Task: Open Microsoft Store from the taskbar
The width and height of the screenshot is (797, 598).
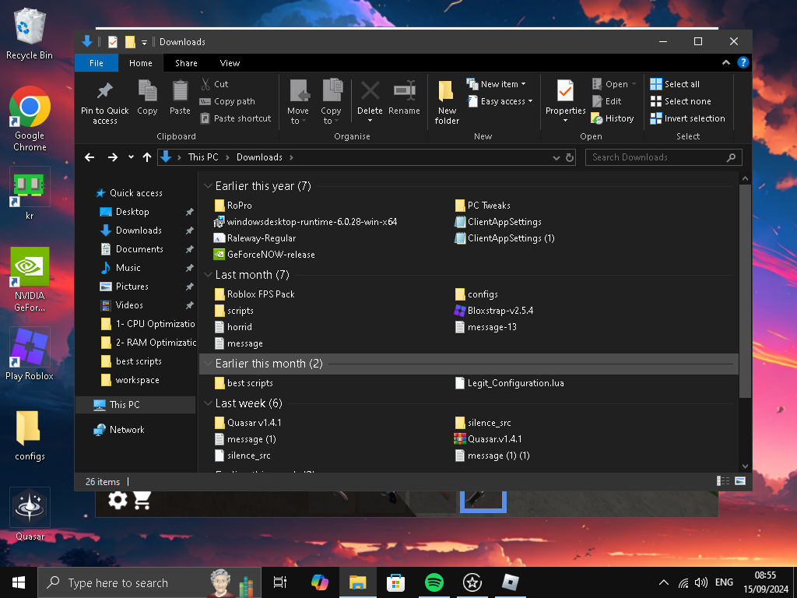Action: [x=395, y=582]
